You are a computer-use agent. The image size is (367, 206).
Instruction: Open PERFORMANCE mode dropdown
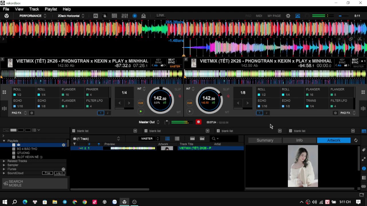(33, 16)
